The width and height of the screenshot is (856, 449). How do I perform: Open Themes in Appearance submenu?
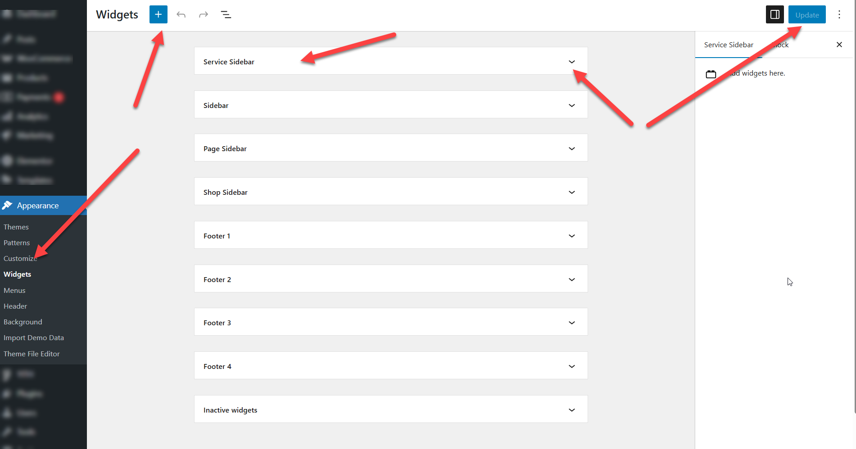click(x=16, y=227)
